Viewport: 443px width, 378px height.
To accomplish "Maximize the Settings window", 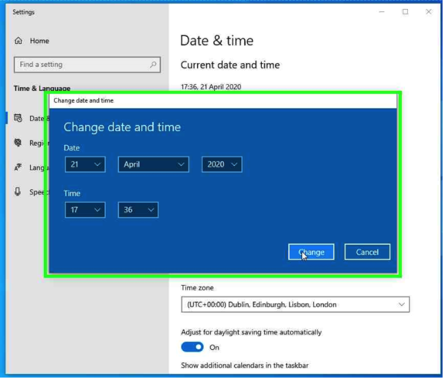I will pos(405,12).
